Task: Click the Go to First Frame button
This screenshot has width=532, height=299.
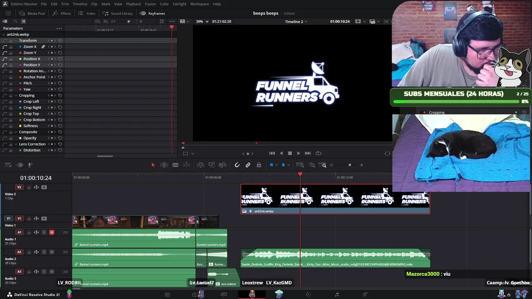Action: coord(272,153)
